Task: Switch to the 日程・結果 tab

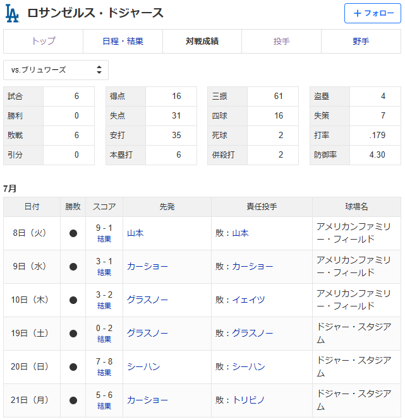Action: [x=123, y=42]
